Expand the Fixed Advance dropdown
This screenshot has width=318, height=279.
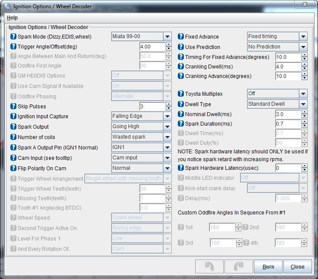[303, 37]
